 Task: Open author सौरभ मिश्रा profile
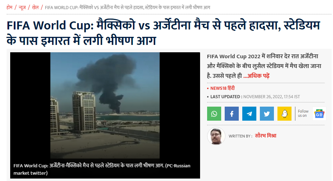pyautogui.click(x=265, y=136)
